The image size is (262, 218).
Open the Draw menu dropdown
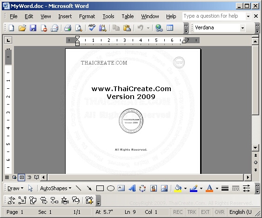tap(15, 188)
